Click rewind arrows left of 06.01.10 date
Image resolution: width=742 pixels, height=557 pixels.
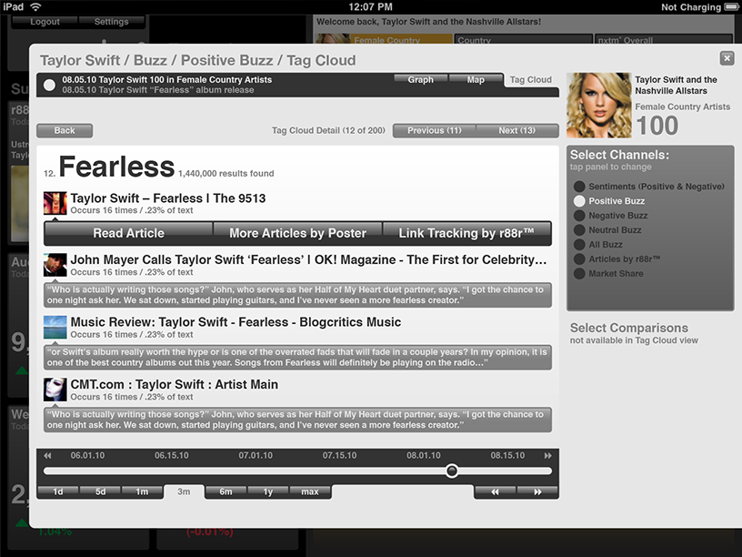47,456
